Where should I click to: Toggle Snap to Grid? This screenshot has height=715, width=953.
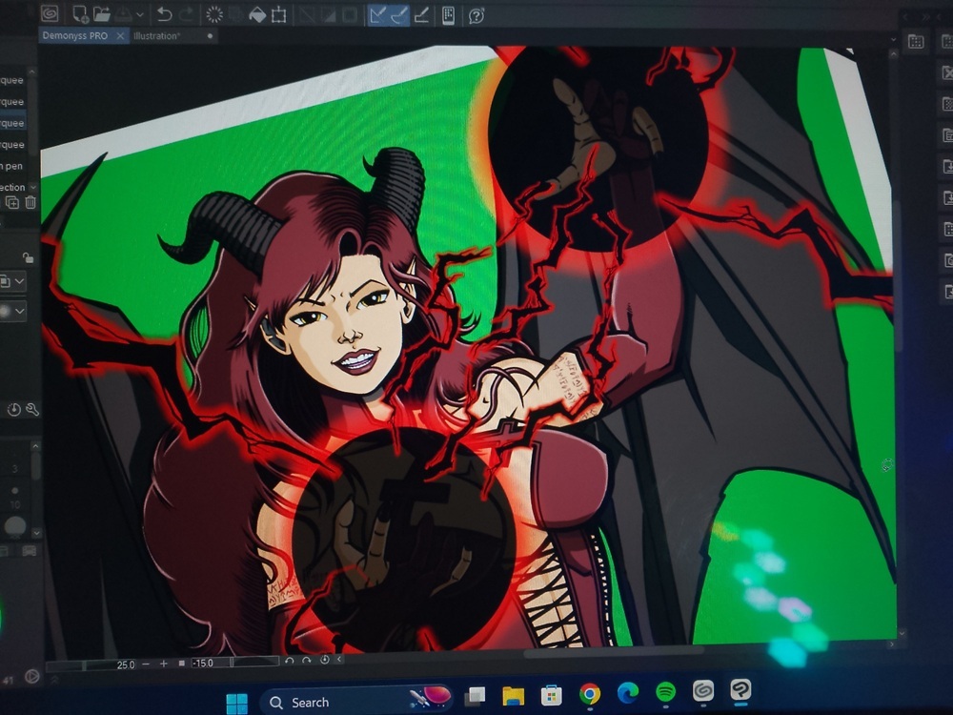421,14
